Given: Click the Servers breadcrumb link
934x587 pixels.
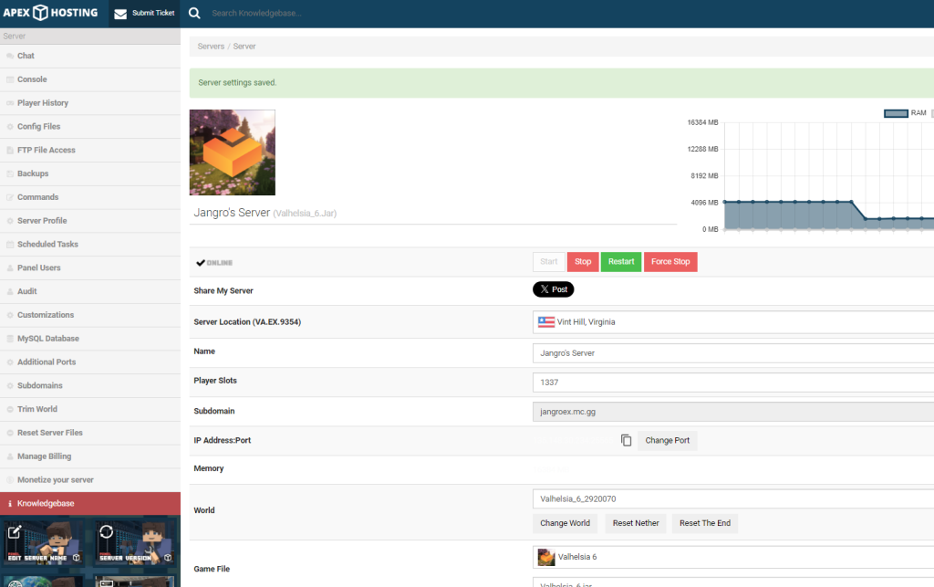Looking at the screenshot, I should [211, 47].
